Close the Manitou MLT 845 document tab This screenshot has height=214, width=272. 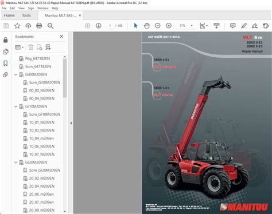(x=80, y=15)
